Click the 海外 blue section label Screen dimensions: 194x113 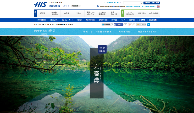pos(35,13)
